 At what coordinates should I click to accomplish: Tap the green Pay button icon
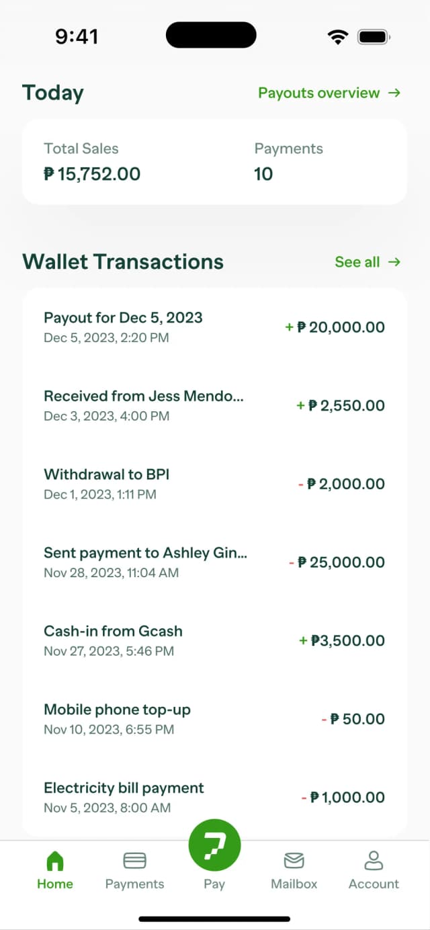pyautogui.click(x=214, y=845)
